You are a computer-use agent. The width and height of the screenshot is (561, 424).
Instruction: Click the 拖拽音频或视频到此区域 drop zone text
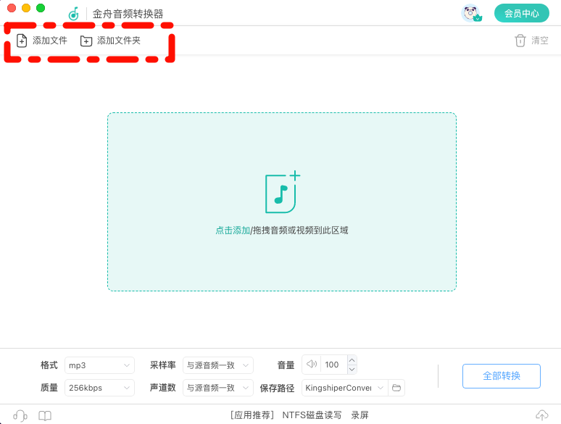pos(300,230)
